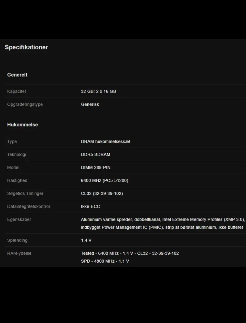Image resolution: width=246 pixels, height=323 pixels.
Task: Select the DDR5 SDRAM value
Action: point(96,154)
